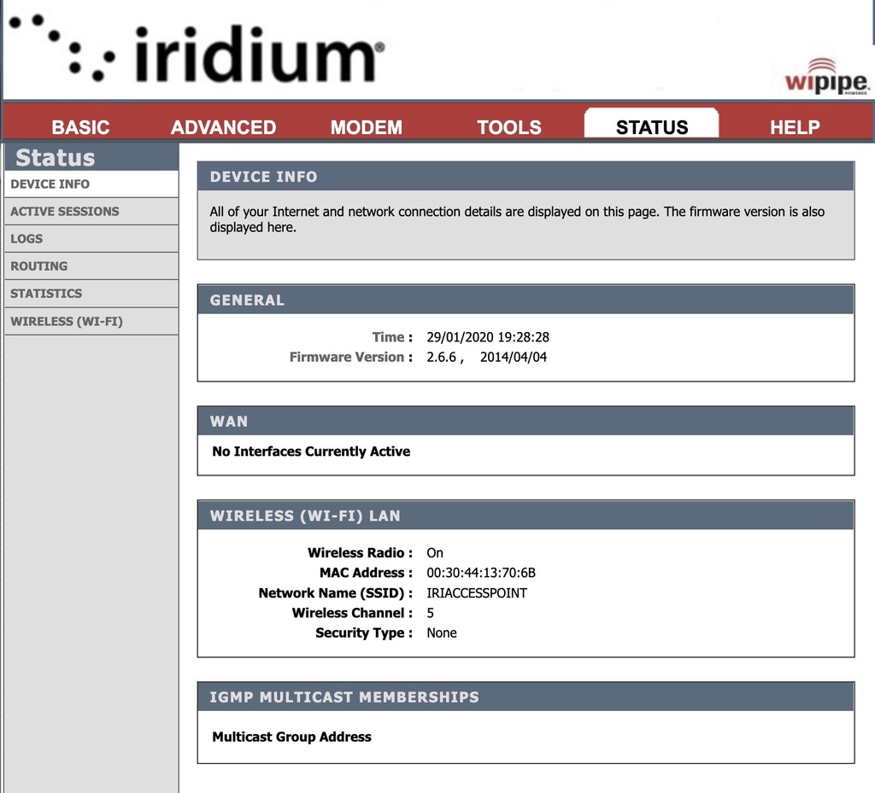Open the ADVANCED tab

(223, 128)
